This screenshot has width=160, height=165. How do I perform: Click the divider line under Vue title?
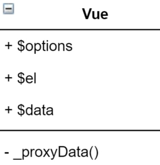(80, 29)
